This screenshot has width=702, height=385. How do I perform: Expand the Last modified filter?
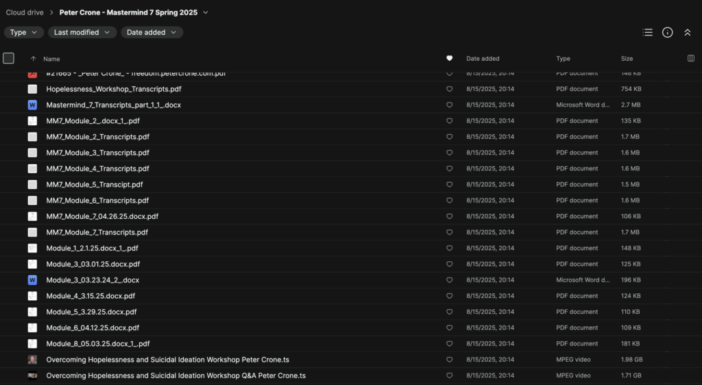click(82, 32)
